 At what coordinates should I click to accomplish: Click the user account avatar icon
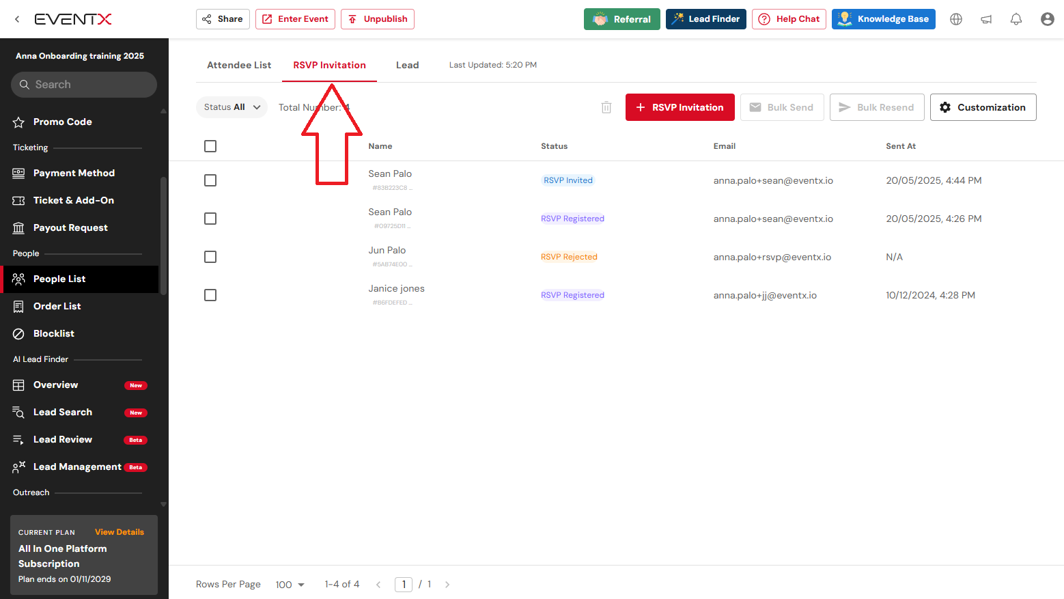(x=1047, y=19)
